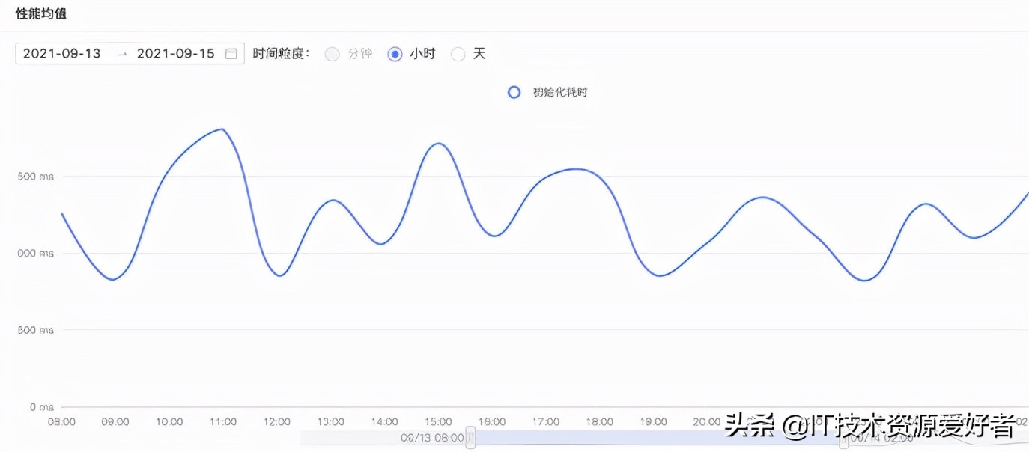The image size is (1029, 452).
Task: Open the calendar date picker icon
Action: coord(231,53)
